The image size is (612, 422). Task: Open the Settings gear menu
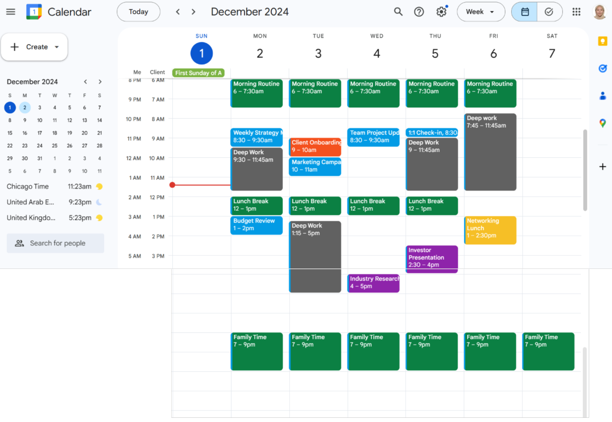(x=441, y=12)
